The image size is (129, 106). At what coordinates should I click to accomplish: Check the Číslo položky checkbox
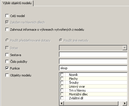tap(7, 62)
